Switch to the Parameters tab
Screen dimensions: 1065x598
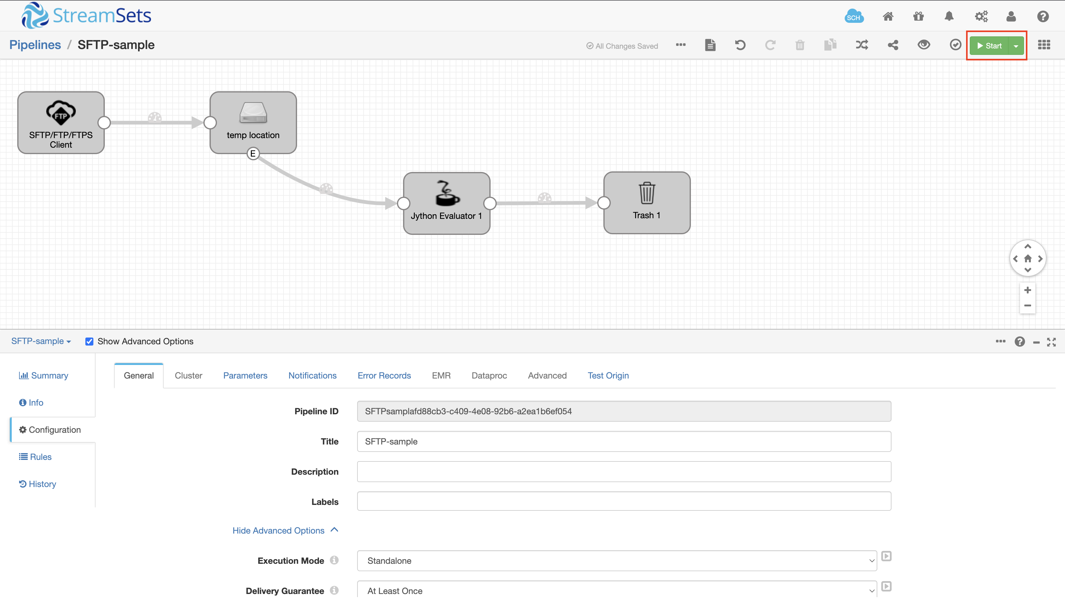(x=245, y=375)
